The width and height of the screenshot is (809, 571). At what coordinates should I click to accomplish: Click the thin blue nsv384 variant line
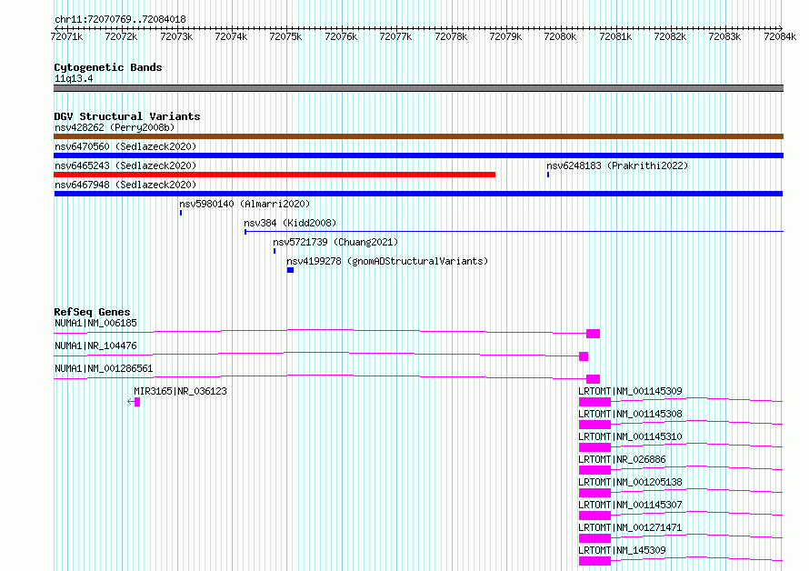(x=514, y=232)
